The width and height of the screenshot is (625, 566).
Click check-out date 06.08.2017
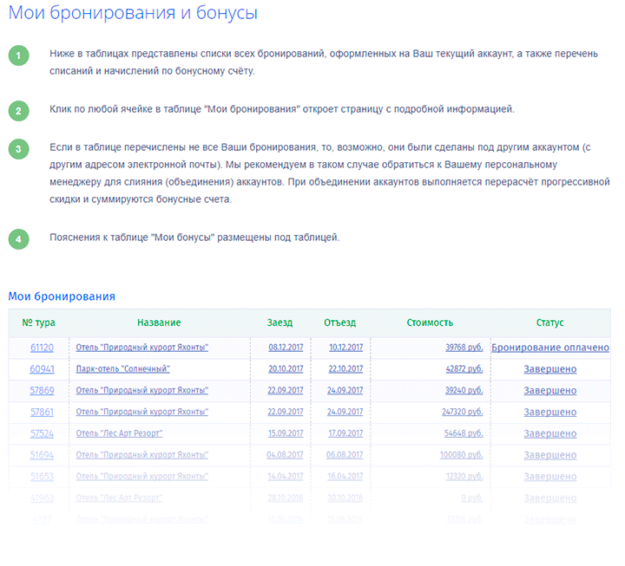tap(345, 455)
